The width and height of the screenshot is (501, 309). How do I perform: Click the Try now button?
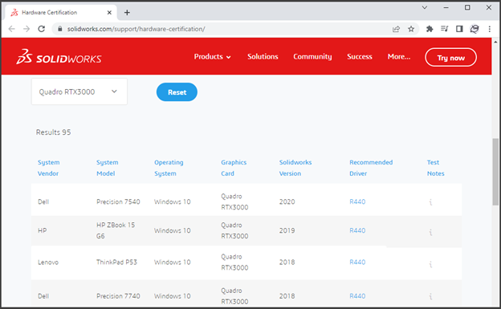[x=451, y=58]
